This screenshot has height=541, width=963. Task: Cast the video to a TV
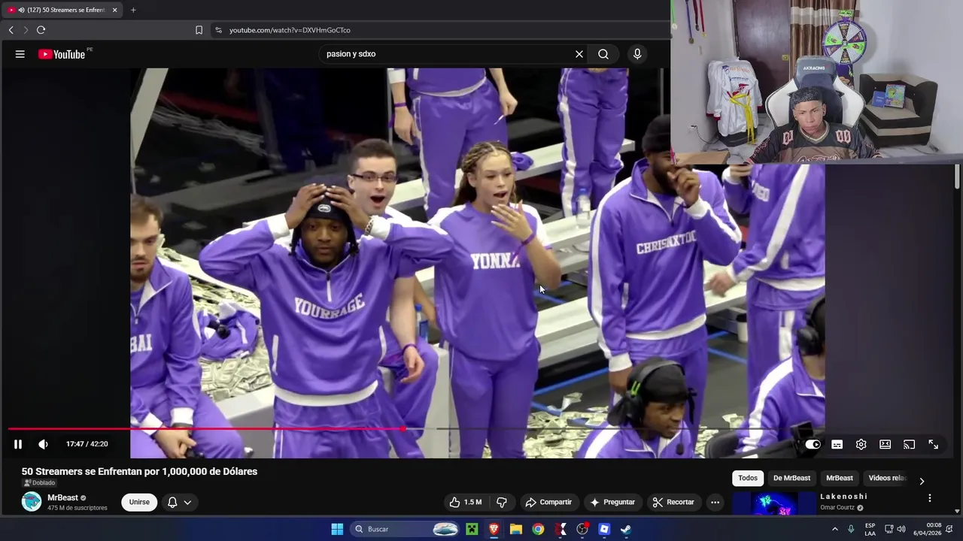909,444
